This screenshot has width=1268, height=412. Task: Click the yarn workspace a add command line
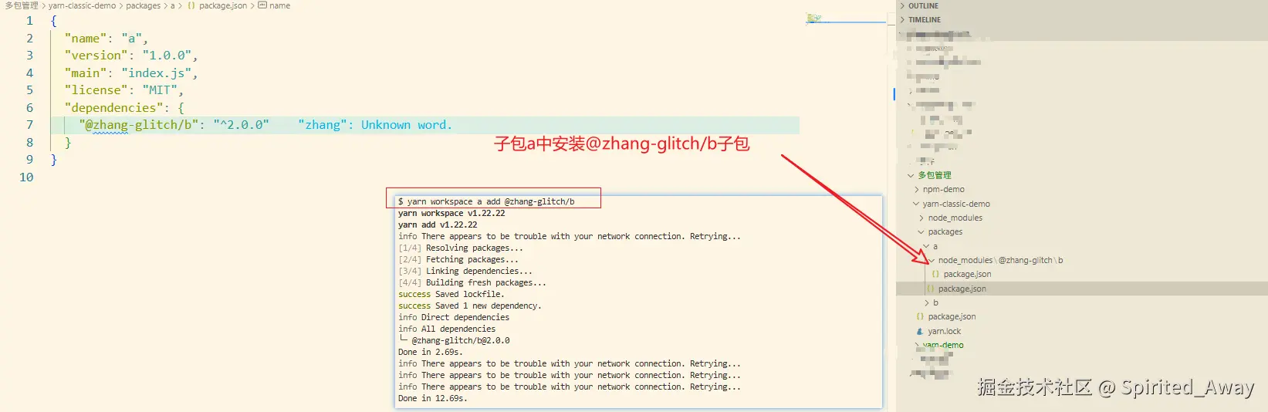tap(486, 201)
